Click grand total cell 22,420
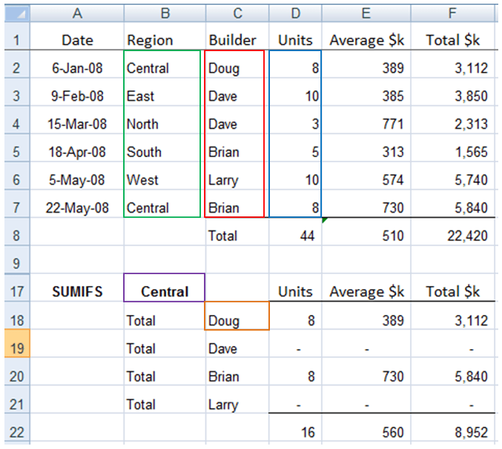Screen dimensions: 502x449 [452, 231]
